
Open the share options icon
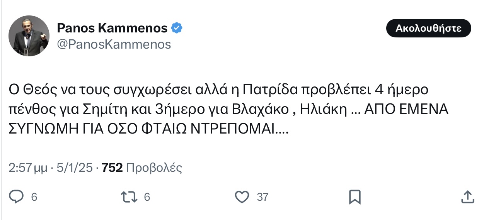click(x=467, y=197)
